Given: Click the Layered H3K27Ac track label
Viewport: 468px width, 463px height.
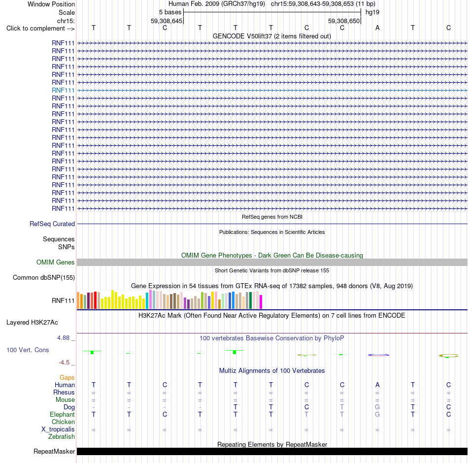Looking at the screenshot, I should point(32,323).
